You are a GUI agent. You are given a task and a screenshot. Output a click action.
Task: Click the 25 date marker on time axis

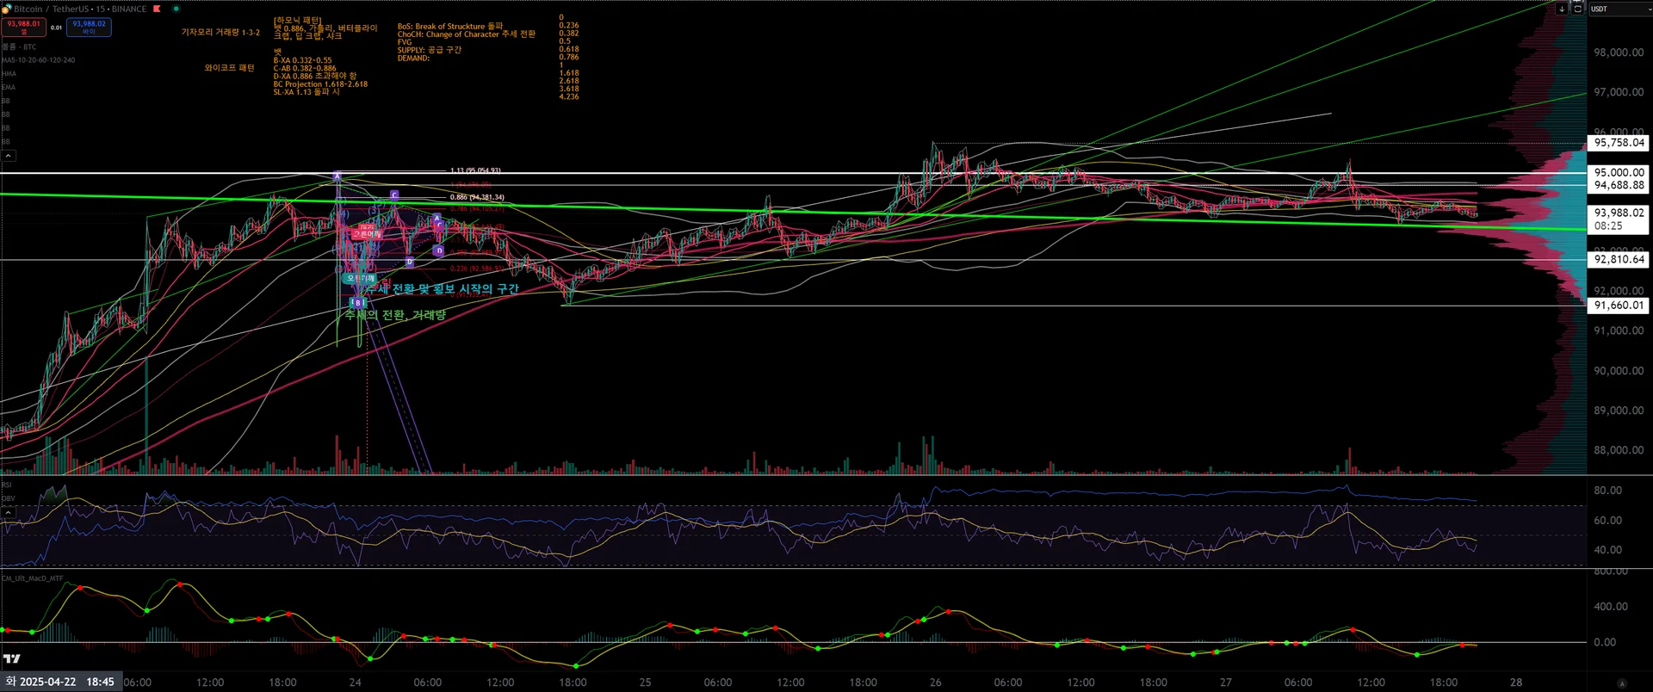coord(645,683)
